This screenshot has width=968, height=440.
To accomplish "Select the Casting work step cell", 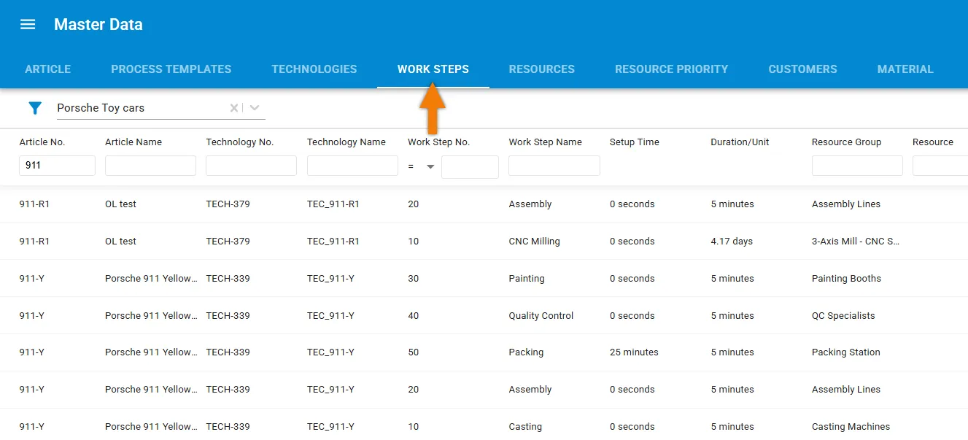I will pyautogui.click(x=525, y=427).
